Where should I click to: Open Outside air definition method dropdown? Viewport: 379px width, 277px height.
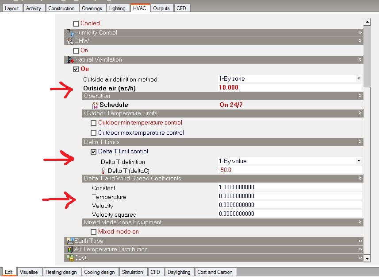[359, 78]
